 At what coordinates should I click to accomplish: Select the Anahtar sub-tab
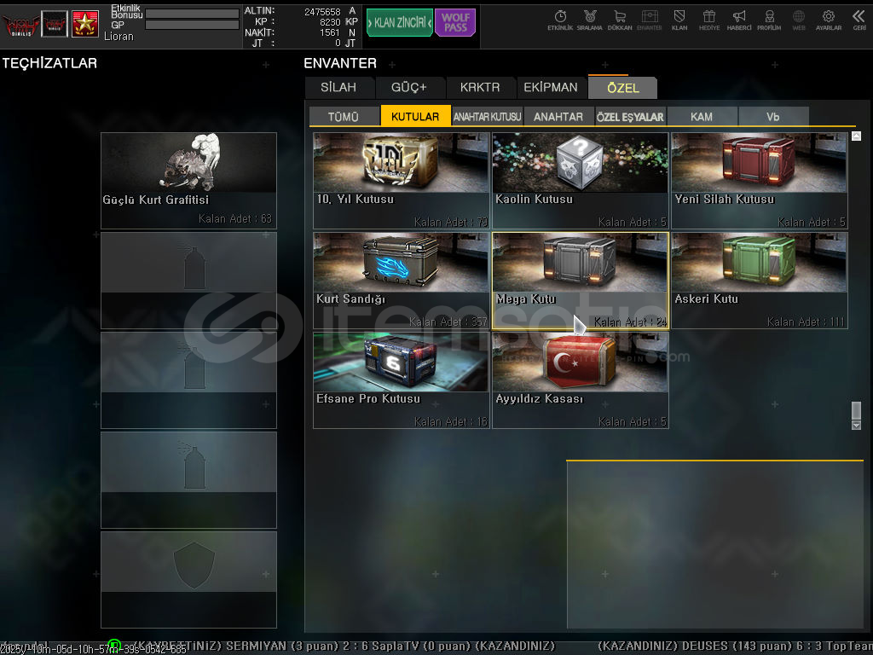tap(558, 117)
